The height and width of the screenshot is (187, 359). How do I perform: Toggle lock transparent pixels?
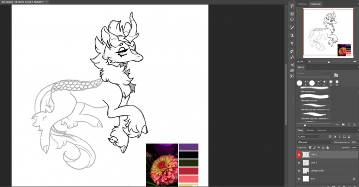coord(310,148)
